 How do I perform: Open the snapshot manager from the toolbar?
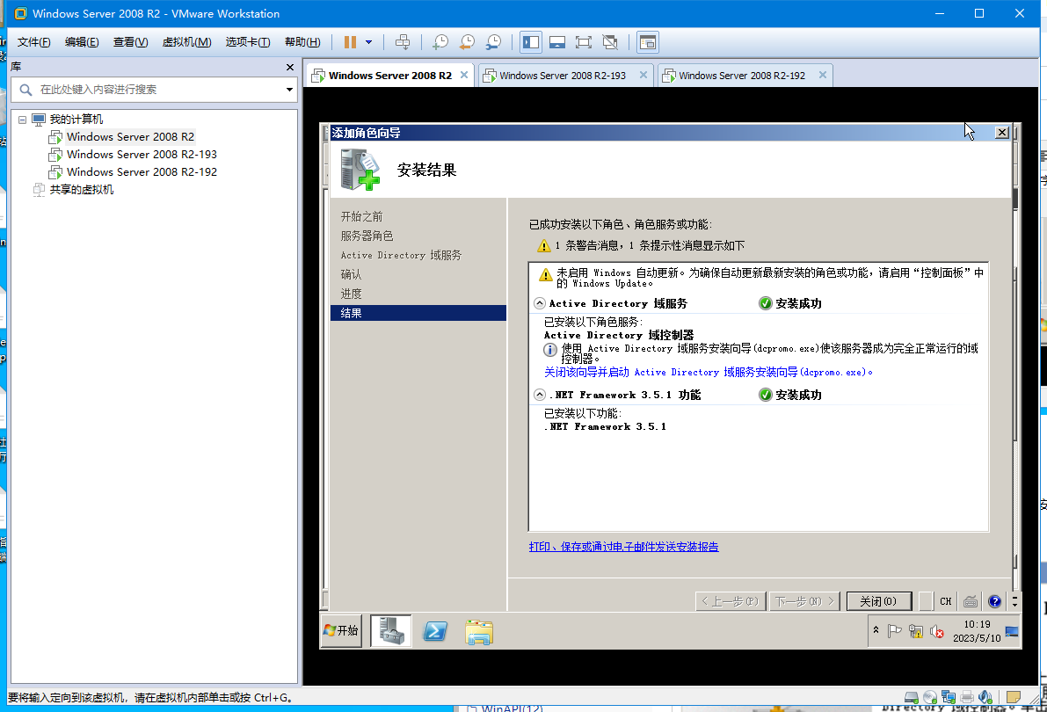pyautogui.click(x=493, y=42)
